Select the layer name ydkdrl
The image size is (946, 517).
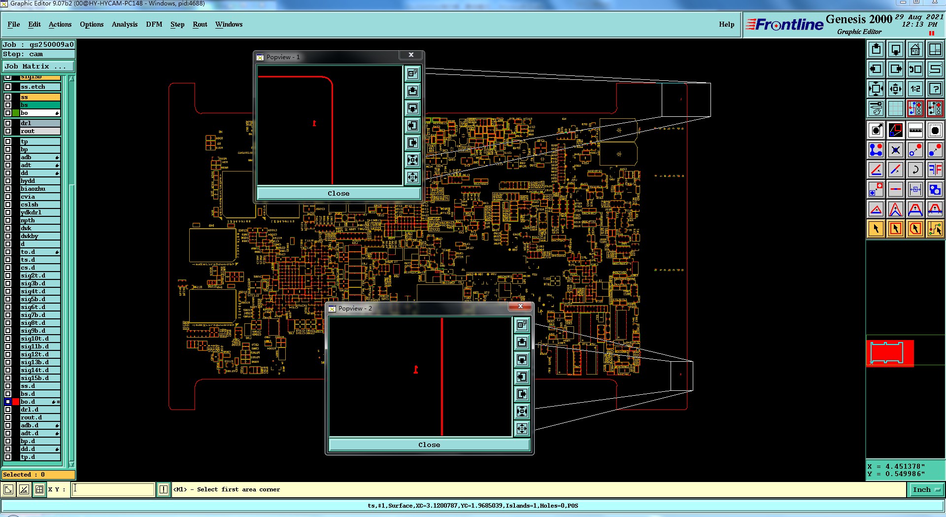pyautogui.click(x=40, y=212)
